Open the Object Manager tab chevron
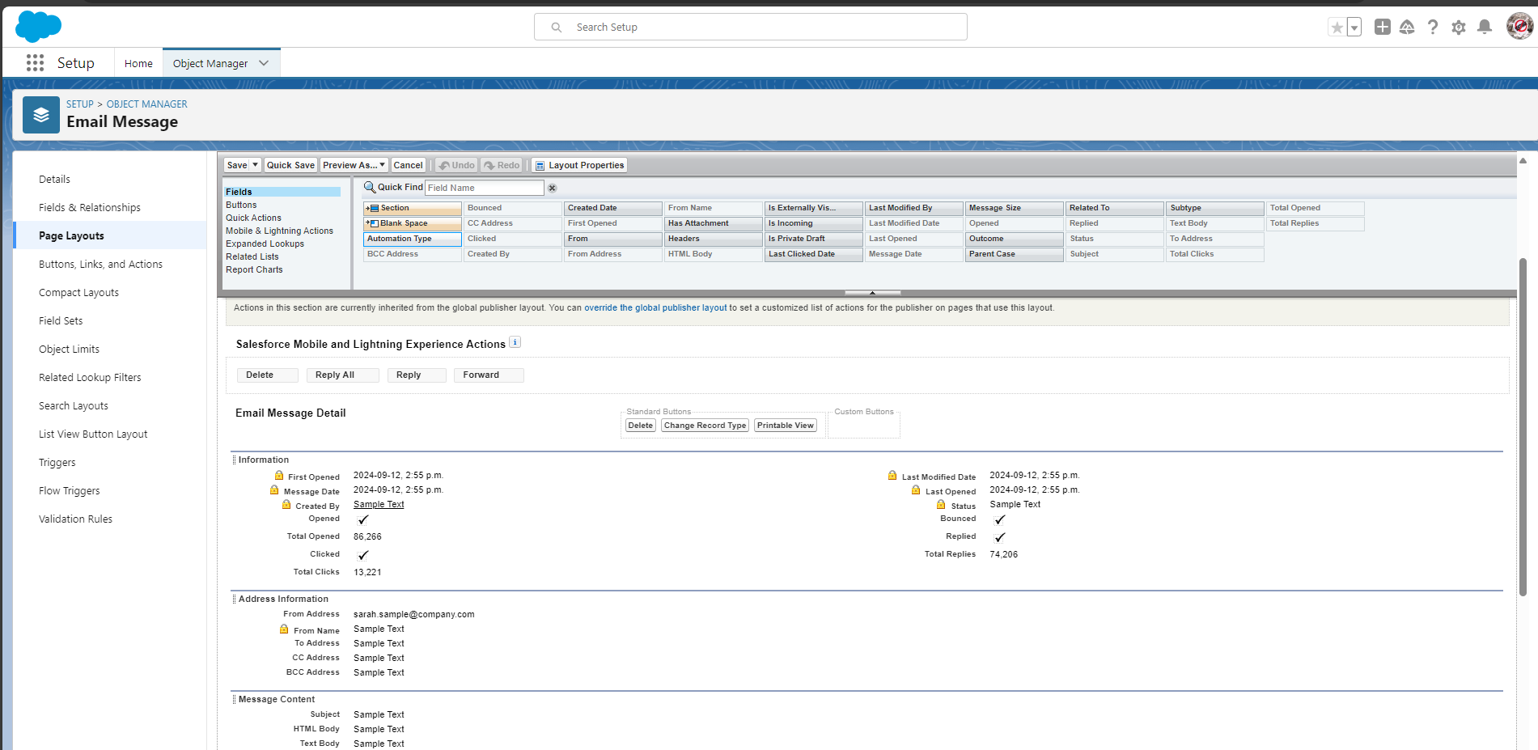 click(264, 63)
